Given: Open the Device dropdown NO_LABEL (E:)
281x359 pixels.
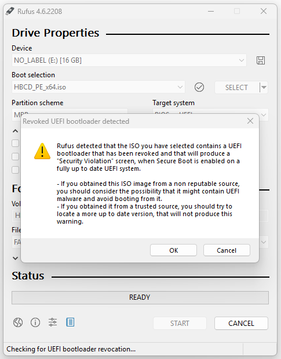Looking at the screenshot, I should 129,60.
